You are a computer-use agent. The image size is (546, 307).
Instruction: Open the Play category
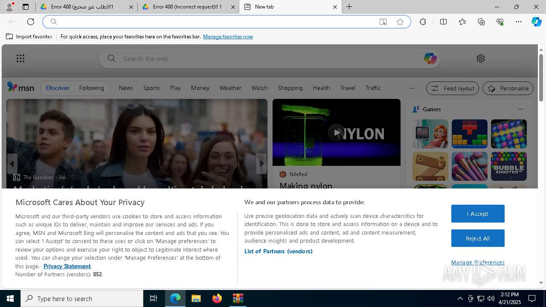(x=175, y=88)
